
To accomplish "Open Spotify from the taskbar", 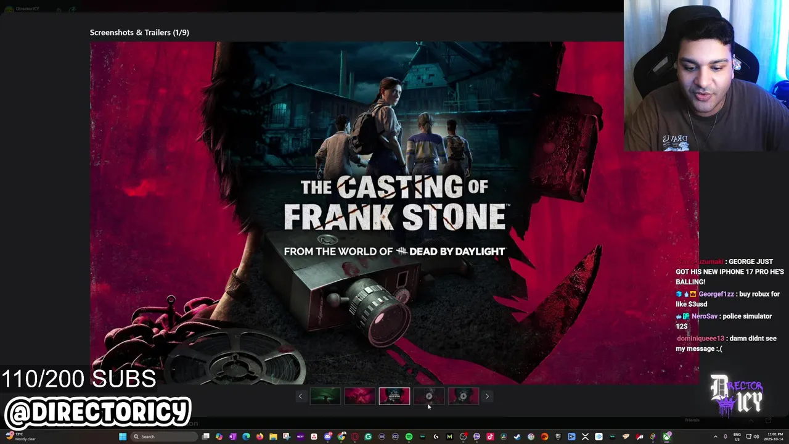I will 409,437.
